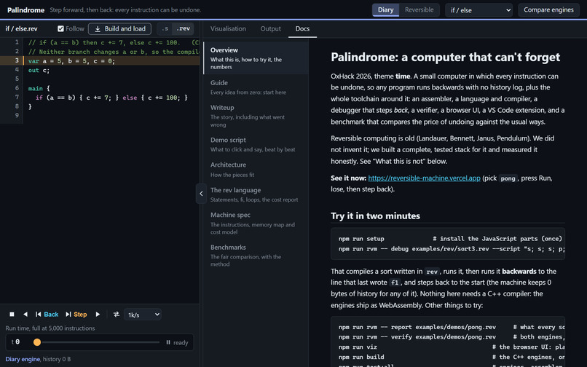Click the t 0 time counter
Viewport: 587px width, 367px height.
point(15,342)
